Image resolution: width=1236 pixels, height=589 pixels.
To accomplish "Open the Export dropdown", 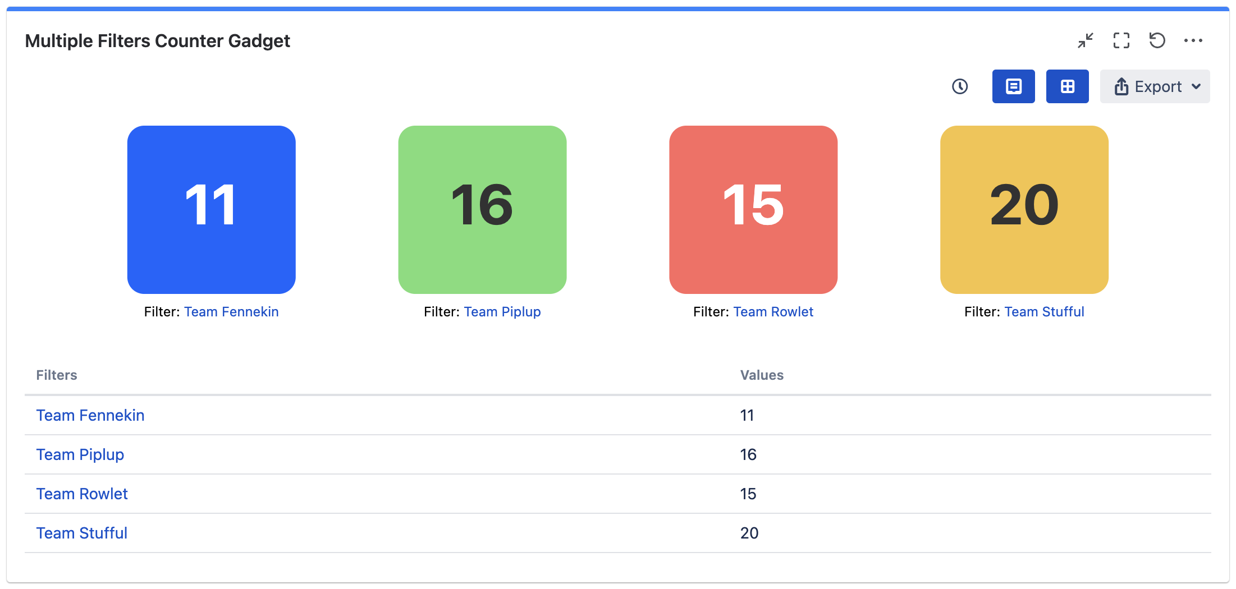I will 1155,86.
